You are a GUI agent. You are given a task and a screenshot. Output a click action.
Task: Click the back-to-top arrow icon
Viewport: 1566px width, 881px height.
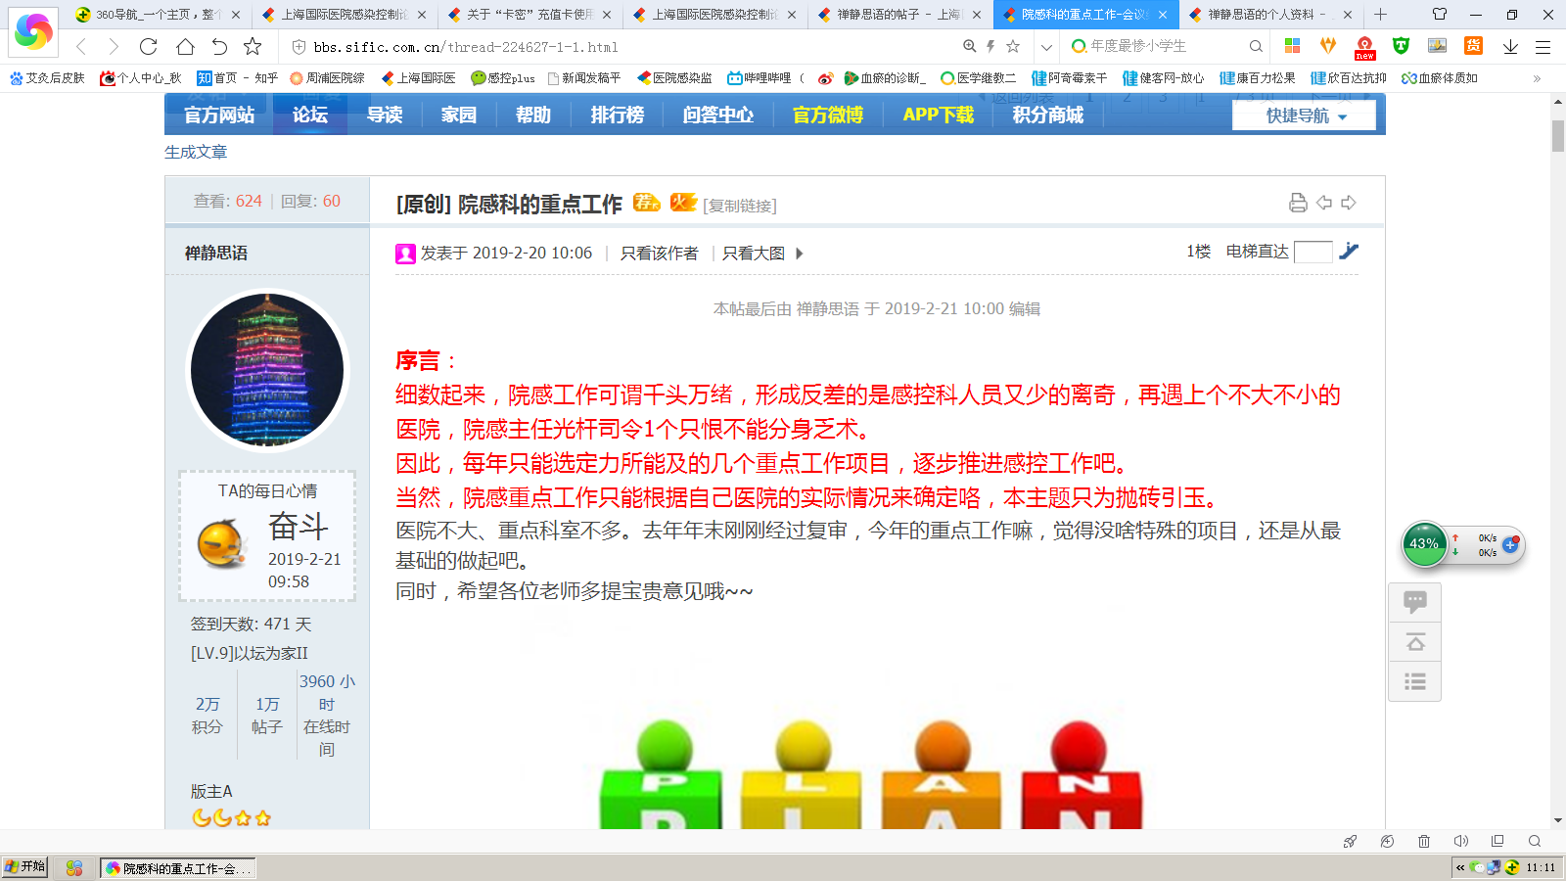[1414, 643]
